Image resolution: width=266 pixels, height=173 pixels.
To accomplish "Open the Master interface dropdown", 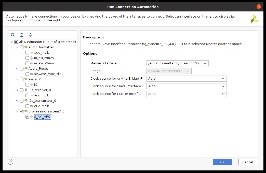I will (x=177, y=63).
